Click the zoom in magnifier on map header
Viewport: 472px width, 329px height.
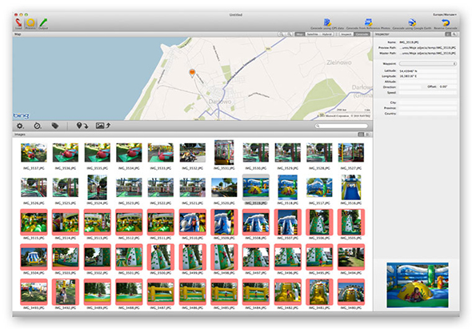(x=290, y=34)
